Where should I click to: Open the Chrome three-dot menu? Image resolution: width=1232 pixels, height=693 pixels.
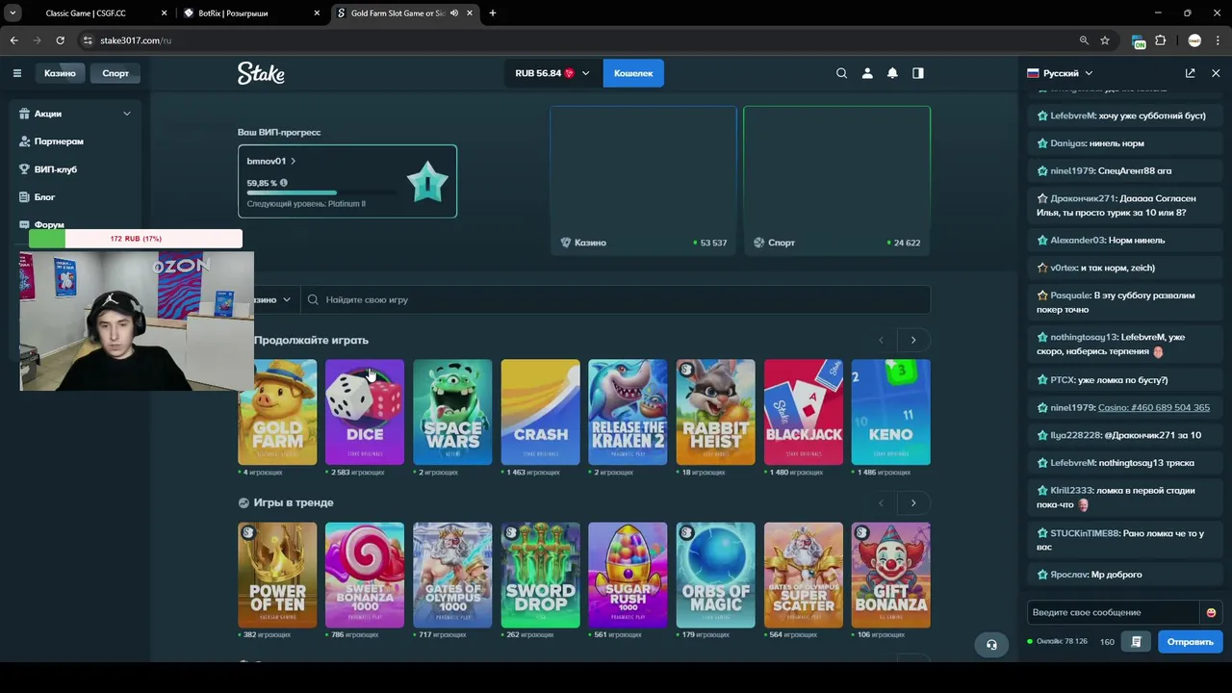click(x=1218, y=40)
